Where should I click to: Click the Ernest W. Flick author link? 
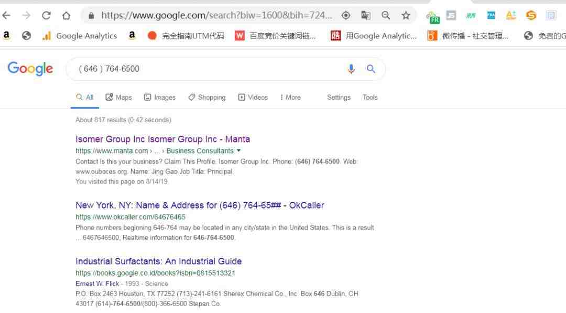[97, 284]
